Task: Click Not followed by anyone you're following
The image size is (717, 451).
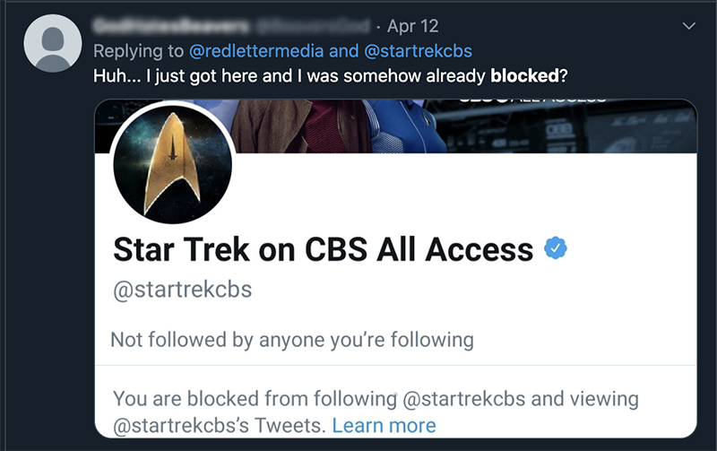Action: pos(292,340)
